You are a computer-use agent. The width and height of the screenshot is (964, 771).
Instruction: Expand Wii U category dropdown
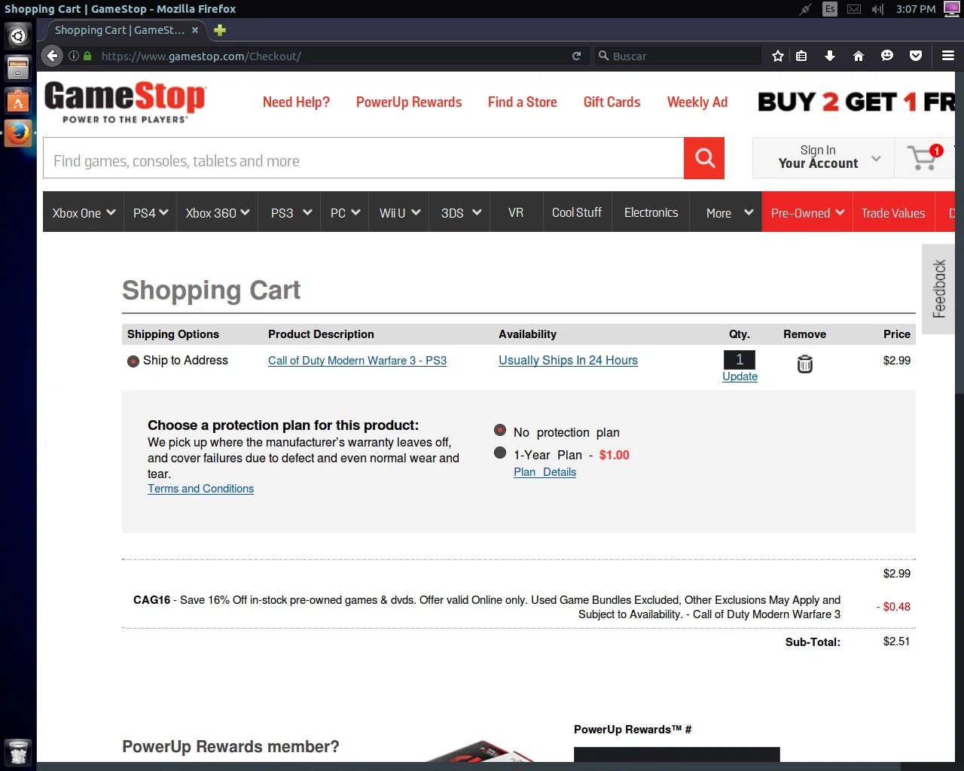coord(399,213)
